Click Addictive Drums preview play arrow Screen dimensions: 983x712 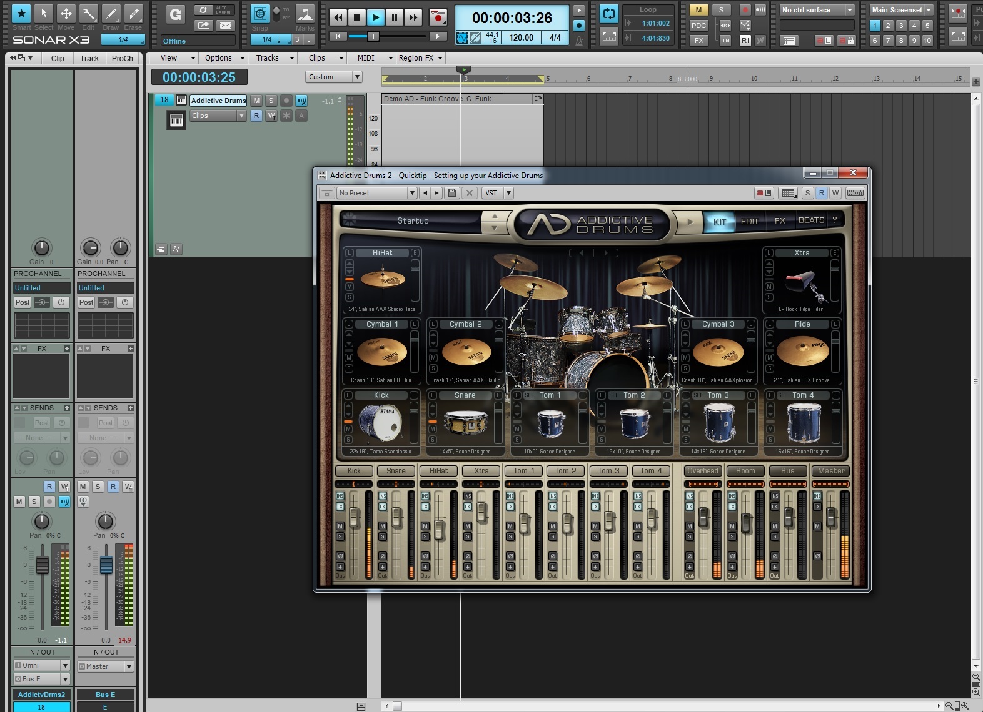(690, 221)
